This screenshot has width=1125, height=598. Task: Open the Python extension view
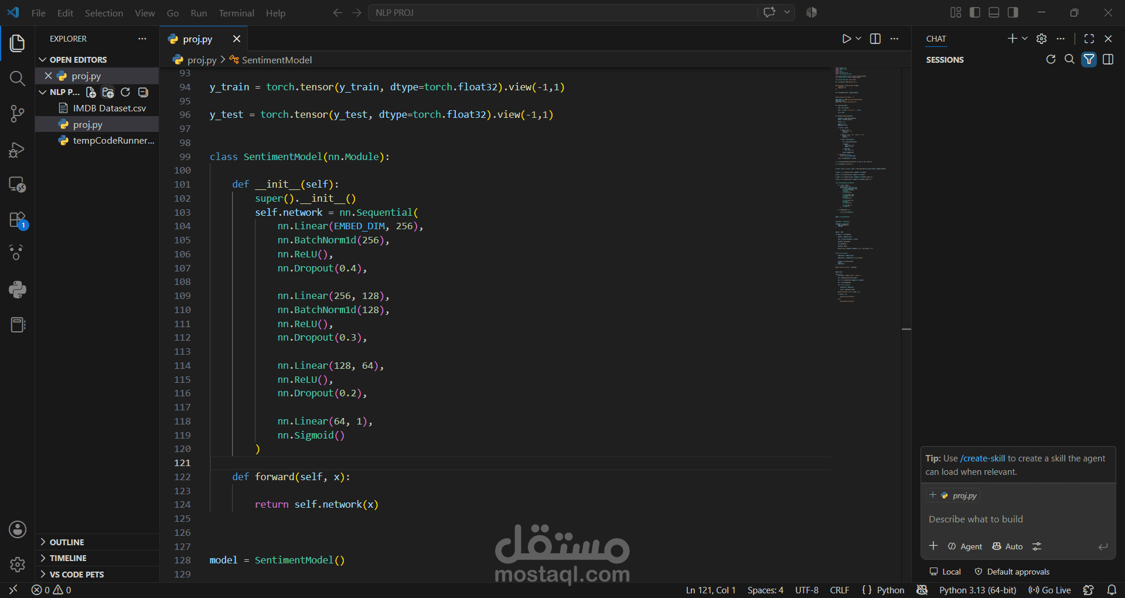coord(17,289)
